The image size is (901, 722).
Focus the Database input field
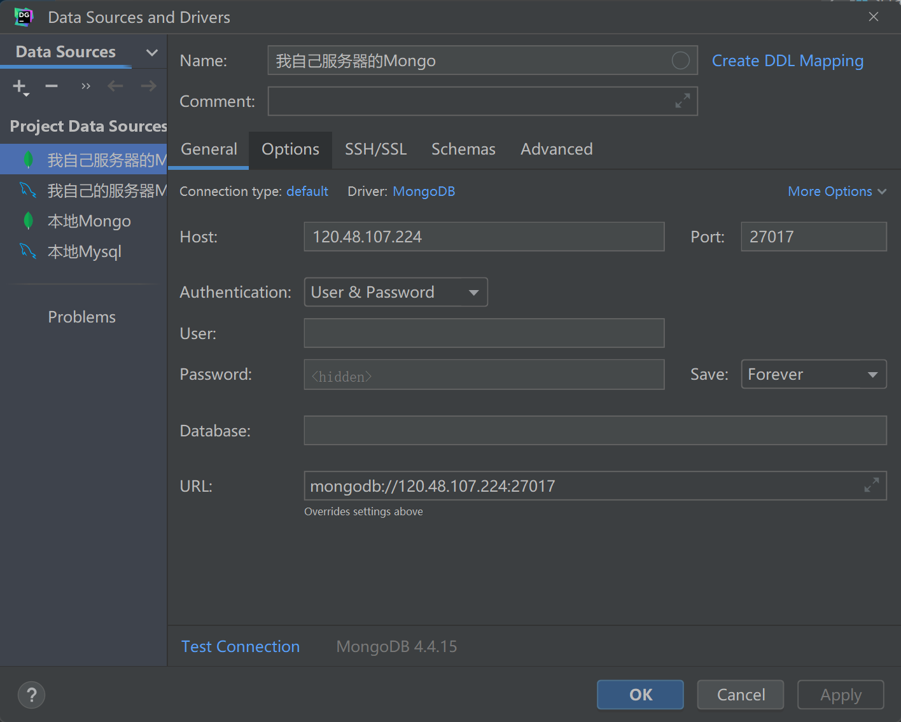(x=595, y=431)
